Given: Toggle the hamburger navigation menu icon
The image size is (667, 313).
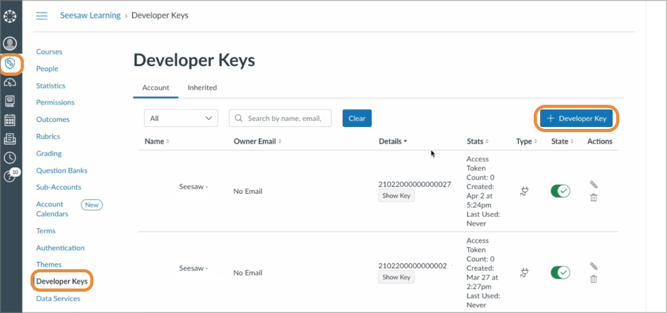Looking at the screenshot, I should [42, 16].
